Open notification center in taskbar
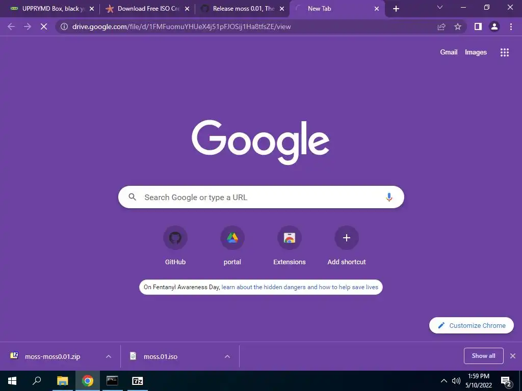Image resolution: width=522 pixels, height=391 pixels. 506,381
